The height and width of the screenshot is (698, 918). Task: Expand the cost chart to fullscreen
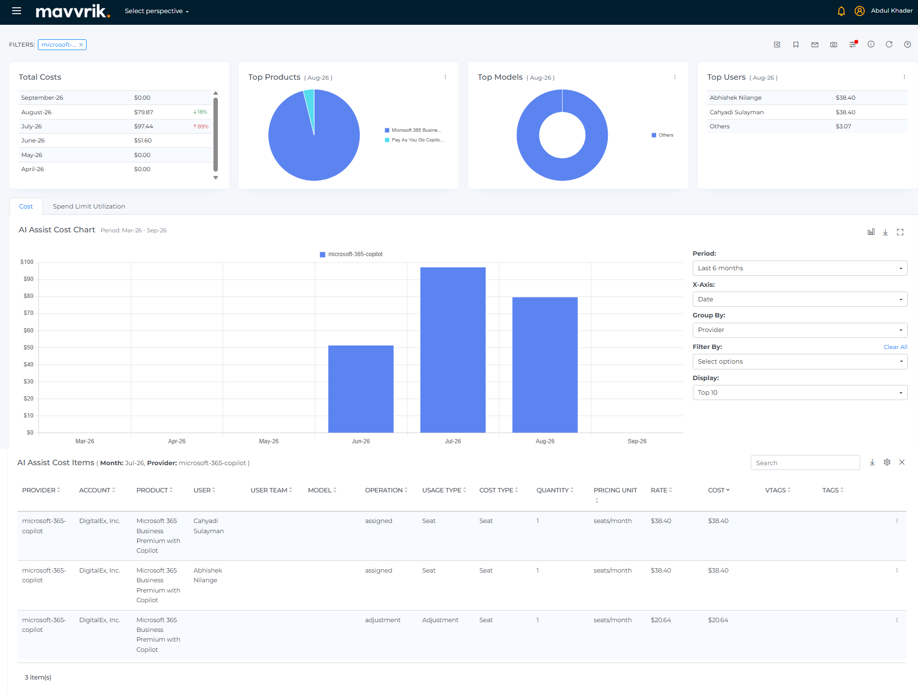(x=900, y=232)
